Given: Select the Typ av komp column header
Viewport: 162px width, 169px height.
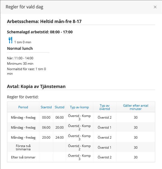Looking at the screenshot, I should click(79, 107).
